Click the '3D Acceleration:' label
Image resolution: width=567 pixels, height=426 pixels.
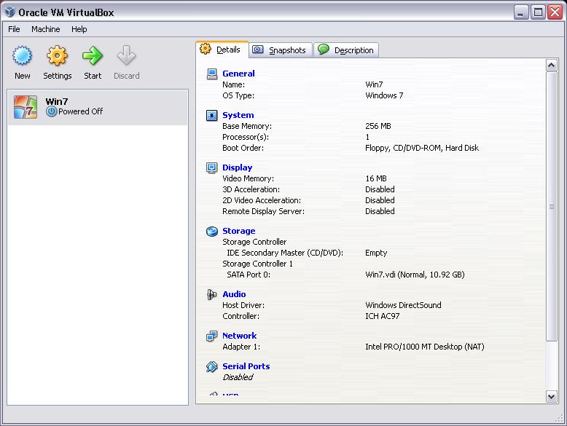(251, 189)
